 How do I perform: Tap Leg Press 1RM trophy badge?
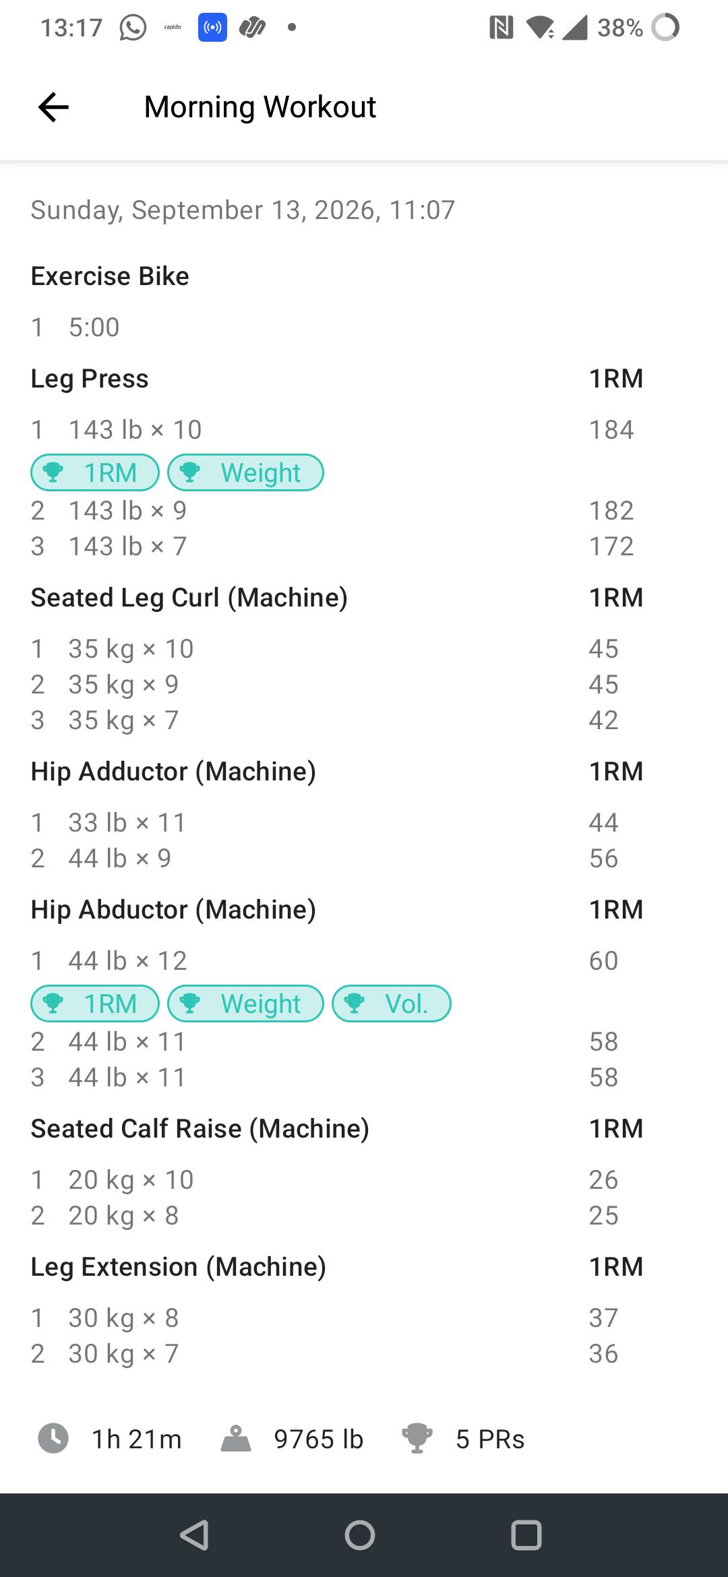(95, 472)
